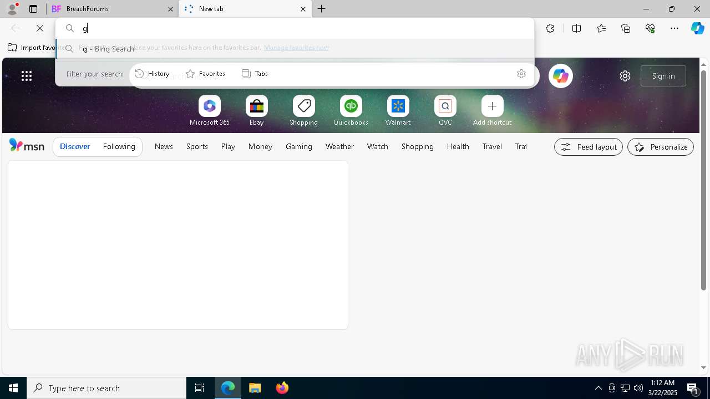Close the BreachForums tab
710x399 pixels.
(x=170, y=9)
